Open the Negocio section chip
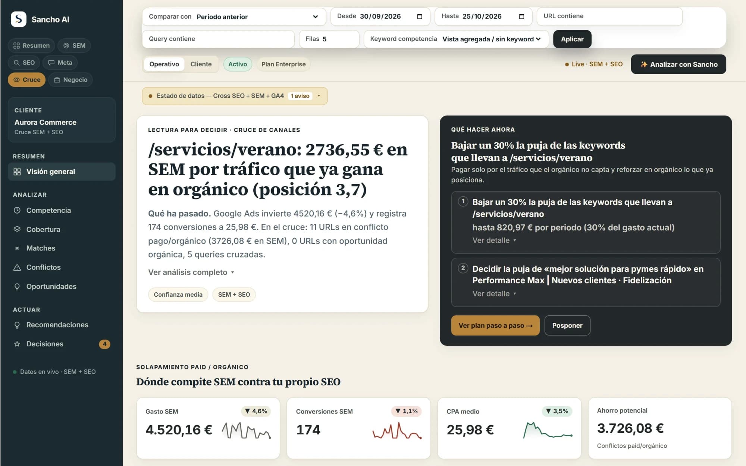Screen dimensions: 746x466 [70, 80]
